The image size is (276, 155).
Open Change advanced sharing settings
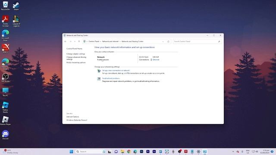[x=76, y=58]
